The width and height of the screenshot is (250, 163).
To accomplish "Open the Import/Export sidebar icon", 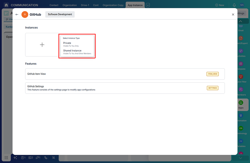I will click(241, 38).
